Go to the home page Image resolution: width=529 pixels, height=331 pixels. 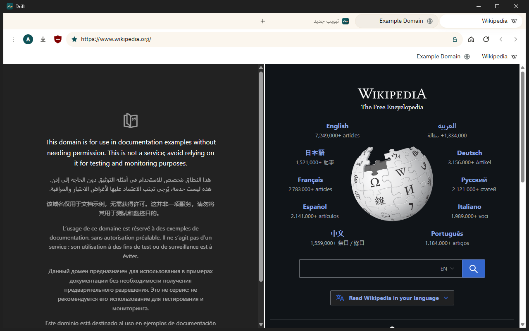[471, 39]
